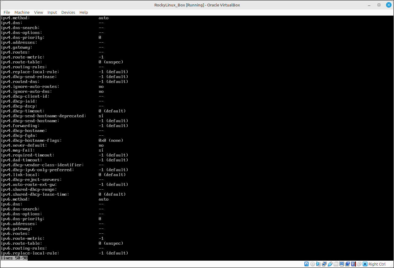Click the shared folders status icon
Viewport: 394px width, 268px height.
point(336,264)
